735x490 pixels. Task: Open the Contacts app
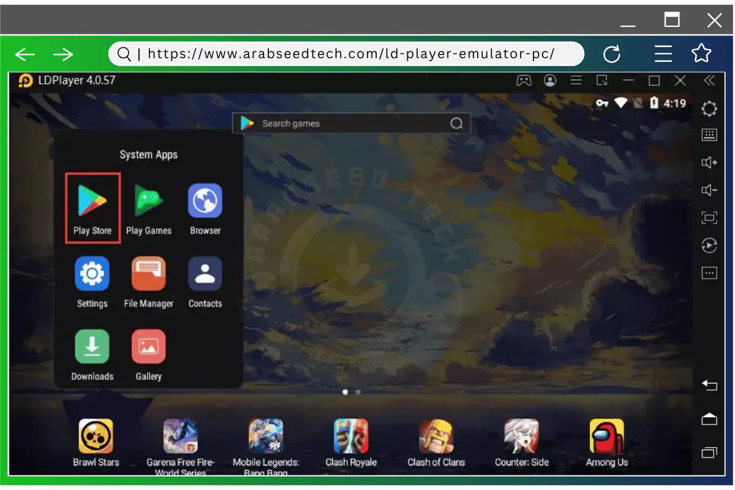205,273
